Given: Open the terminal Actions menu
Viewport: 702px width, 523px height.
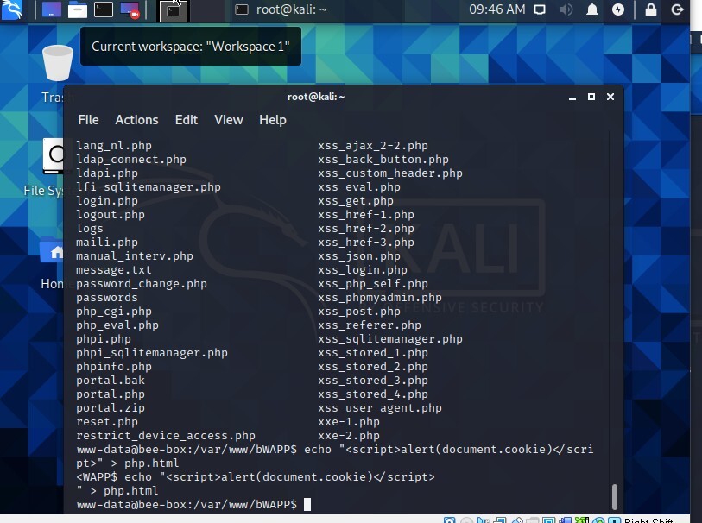Looking at the screenshot, I should [136, 120].
